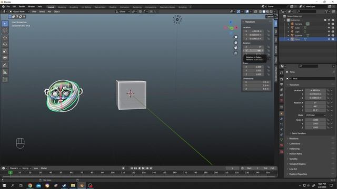Open the Render properties tab icon
The image size is (337, 189).
click(281, 79)
